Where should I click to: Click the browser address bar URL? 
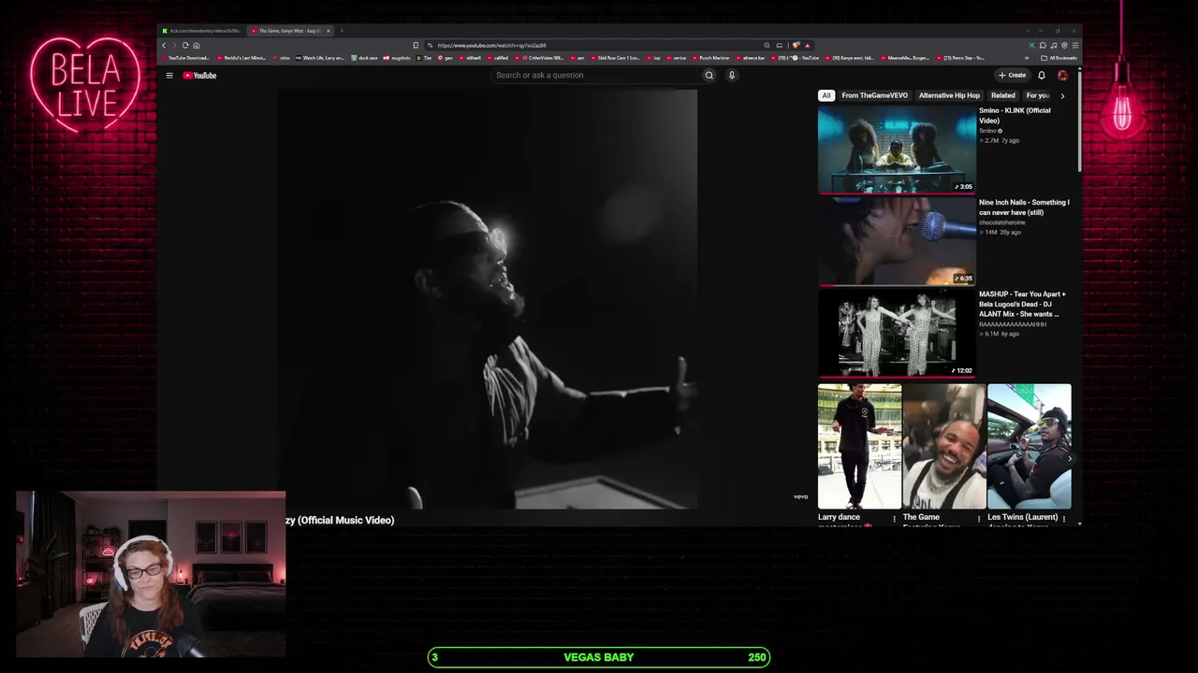pos(491,45)
